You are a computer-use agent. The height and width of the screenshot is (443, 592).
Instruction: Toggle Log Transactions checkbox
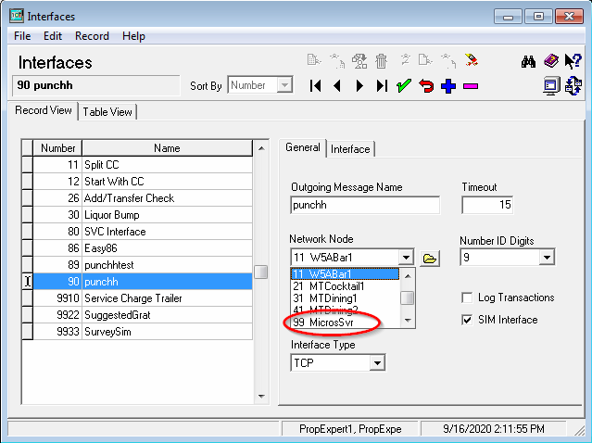coord(467,297)
